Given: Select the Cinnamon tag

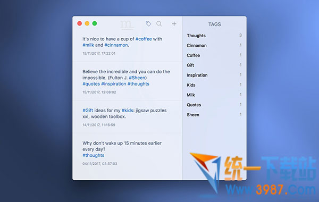Looking at the screenshot, I should [214, 45].
